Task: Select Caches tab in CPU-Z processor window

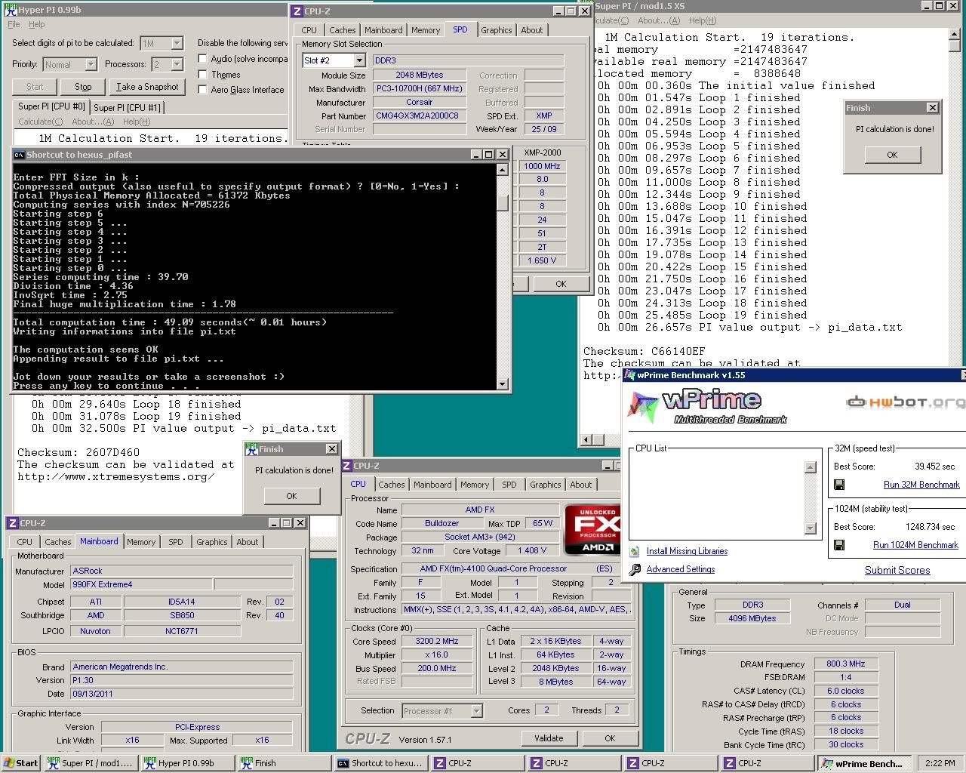Action: point(391,485)
